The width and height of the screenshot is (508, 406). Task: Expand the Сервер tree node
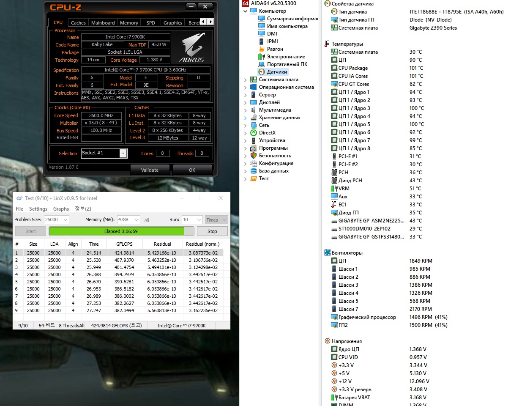[x=246, y=95]
